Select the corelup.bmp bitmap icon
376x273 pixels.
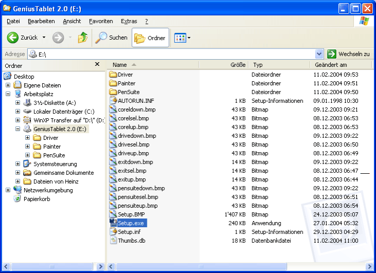point(113,127)
